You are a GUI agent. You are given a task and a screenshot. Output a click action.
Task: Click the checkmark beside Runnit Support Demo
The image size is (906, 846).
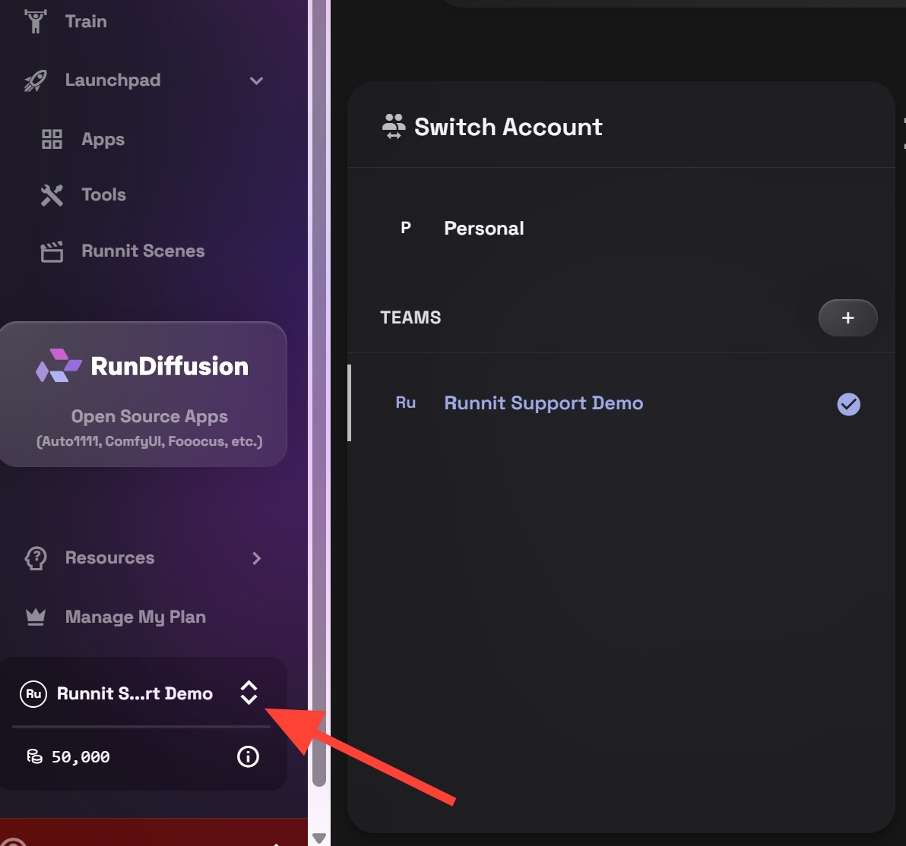(848, 404)
